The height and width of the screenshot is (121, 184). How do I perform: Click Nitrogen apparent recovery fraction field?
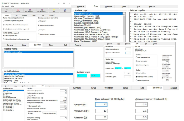(x=142, y=104)
